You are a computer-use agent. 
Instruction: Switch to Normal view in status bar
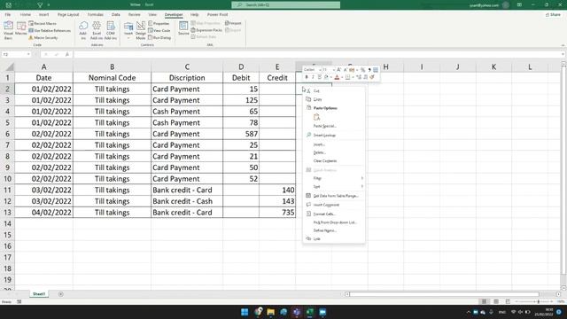(x=484, y=301)
